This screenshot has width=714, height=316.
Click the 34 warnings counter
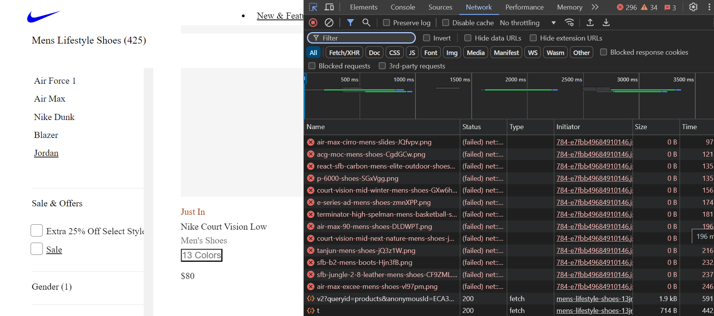point(649,7)
